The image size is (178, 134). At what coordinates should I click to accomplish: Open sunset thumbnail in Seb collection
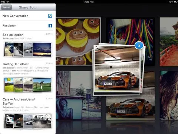coord(42,50)
